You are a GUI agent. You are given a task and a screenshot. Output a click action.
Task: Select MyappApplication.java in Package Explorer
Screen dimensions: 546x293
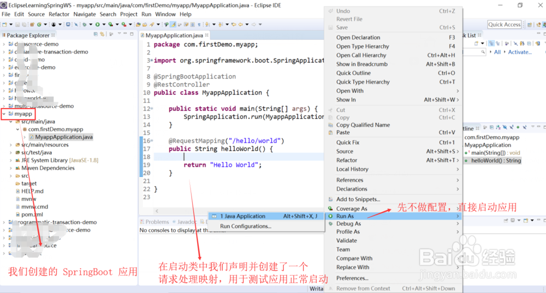tap(64, 137)
